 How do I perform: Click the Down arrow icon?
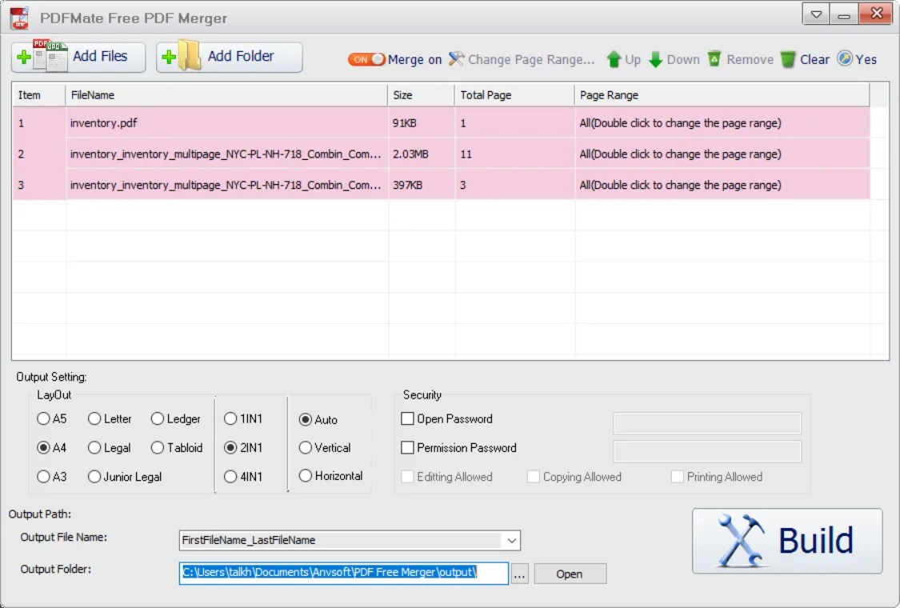[x=656, y=58]
